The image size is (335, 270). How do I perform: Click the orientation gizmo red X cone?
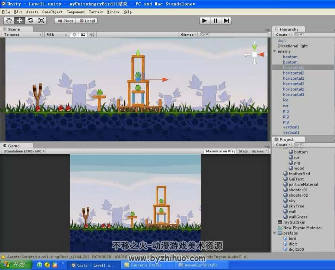coord(261,54)
